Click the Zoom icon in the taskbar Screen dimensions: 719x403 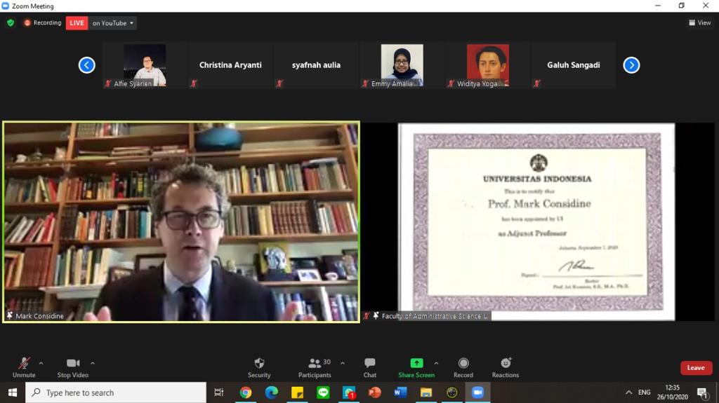point(477,392)
